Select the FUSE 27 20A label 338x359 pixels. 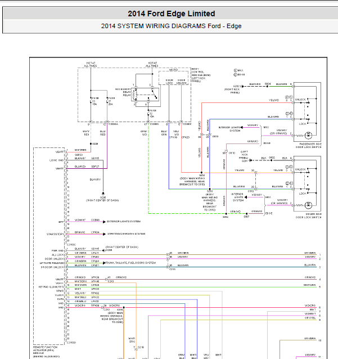(111, 101)
